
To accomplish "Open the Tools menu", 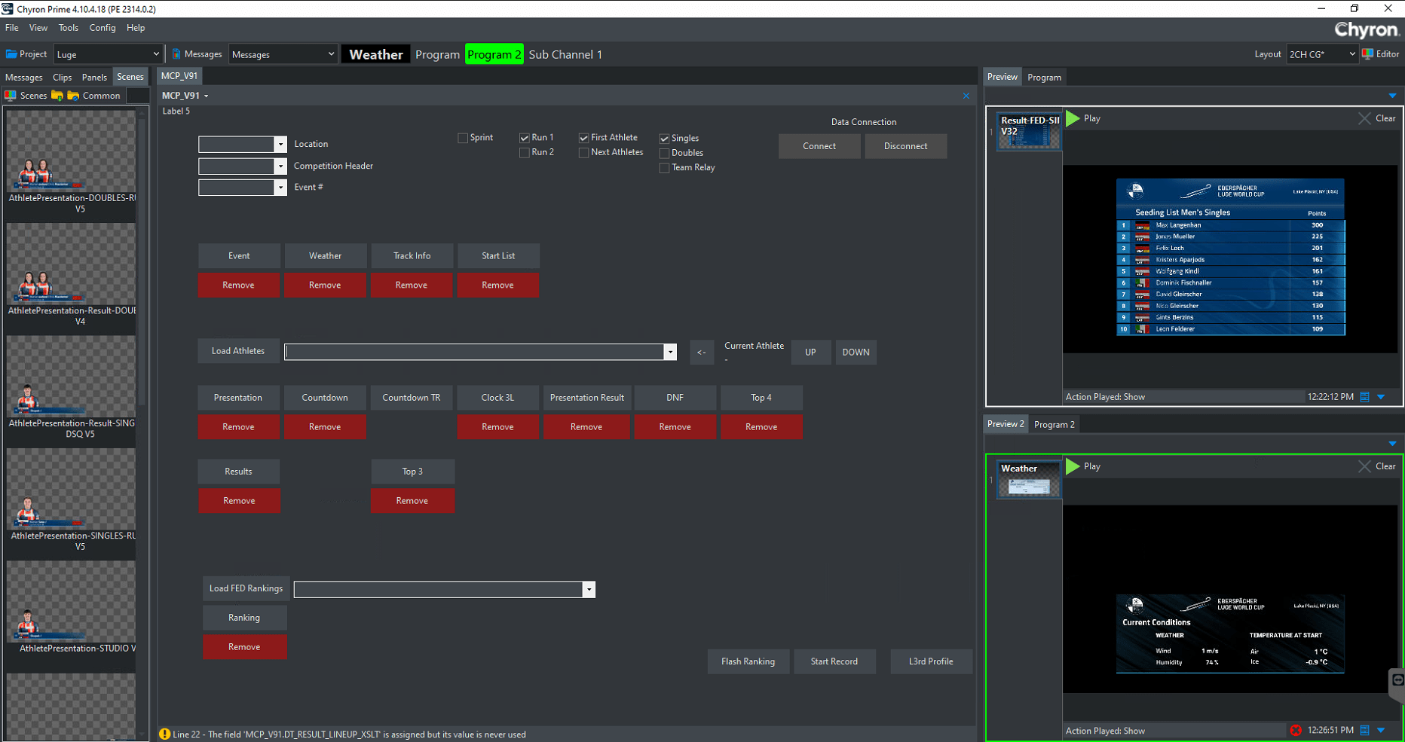I will coord(69,28).
